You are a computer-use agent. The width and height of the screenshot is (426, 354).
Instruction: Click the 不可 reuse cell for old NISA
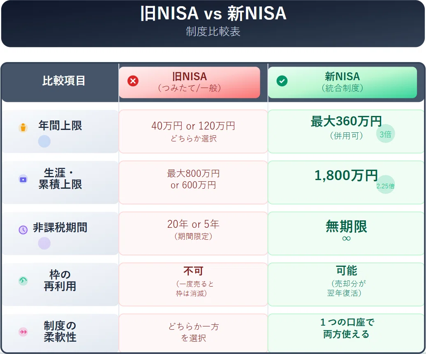pos(193,285)
